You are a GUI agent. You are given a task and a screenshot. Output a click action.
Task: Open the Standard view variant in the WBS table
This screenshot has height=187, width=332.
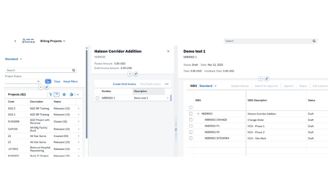208,86
